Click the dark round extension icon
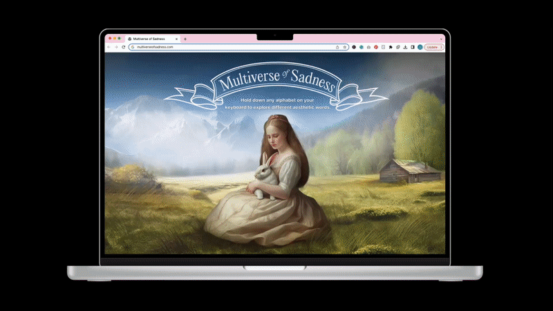The width and height of the screenshot is (553, 311). (x=354, y=47)
